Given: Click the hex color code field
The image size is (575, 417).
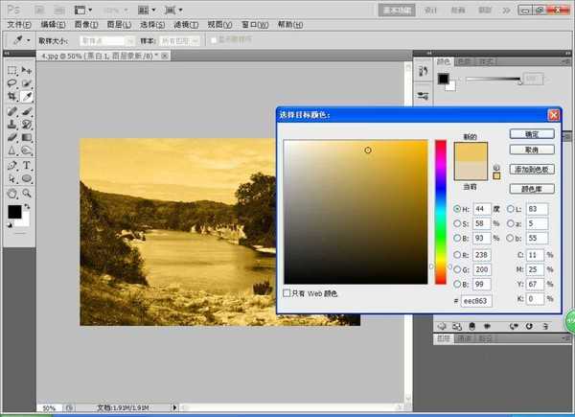Looking at the screenshot, I should 476,301.
